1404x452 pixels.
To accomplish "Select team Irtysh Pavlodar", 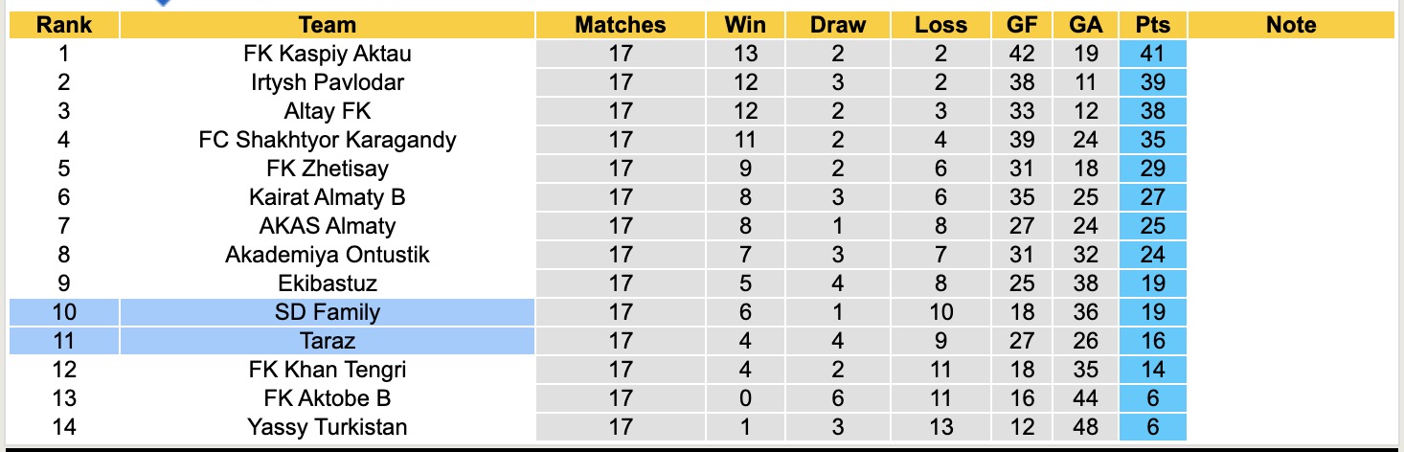I will [x=327, y=82].
